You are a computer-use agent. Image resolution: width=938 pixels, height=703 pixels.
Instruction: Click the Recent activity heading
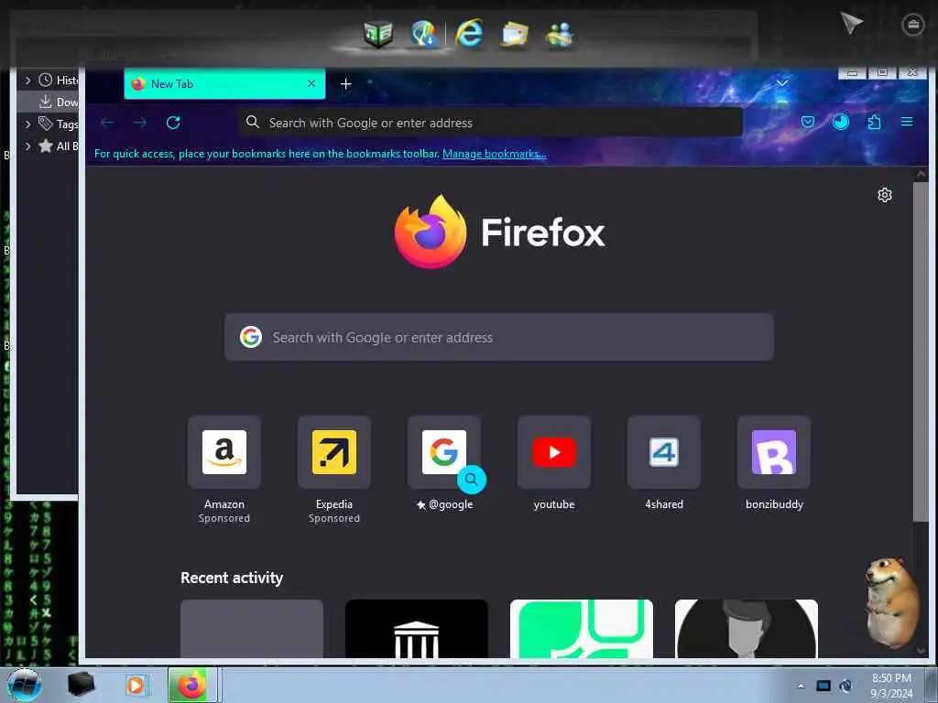(x=232, y=579)
